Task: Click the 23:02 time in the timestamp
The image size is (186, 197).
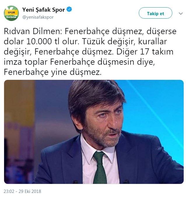Action: point(9,191)
